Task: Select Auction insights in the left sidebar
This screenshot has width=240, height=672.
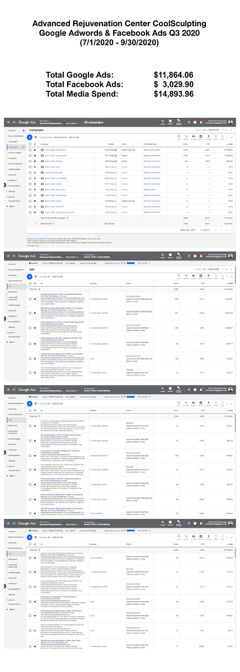Action: click(x=16, y=152)
